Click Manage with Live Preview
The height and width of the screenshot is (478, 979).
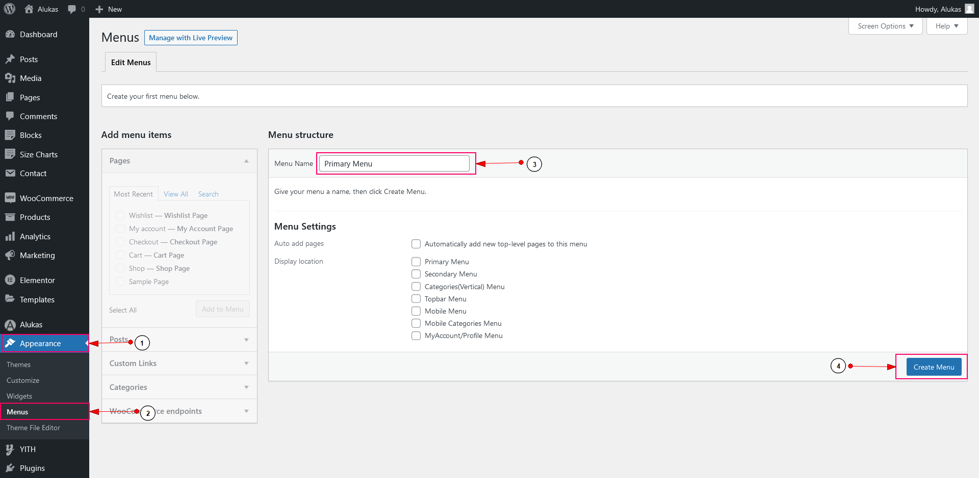191,38
